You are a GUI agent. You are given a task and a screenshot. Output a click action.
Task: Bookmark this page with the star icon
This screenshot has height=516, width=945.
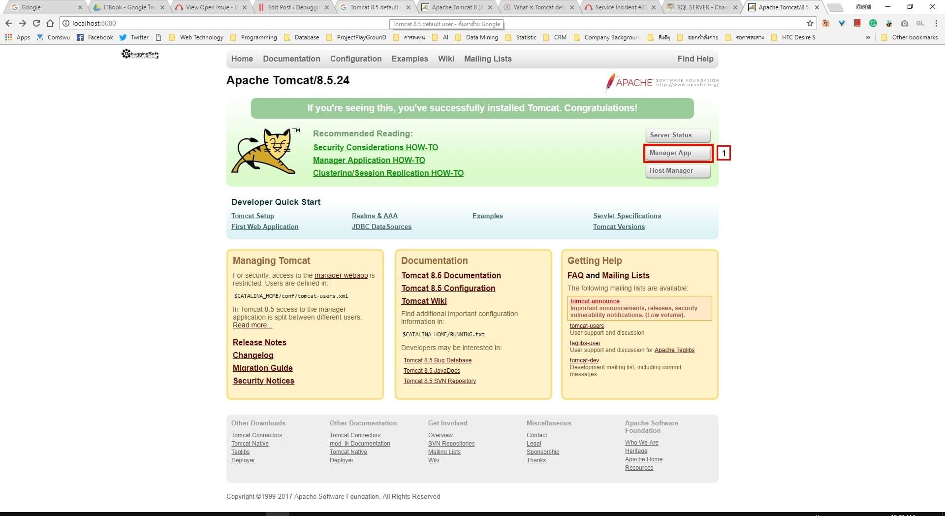(810, 23)
